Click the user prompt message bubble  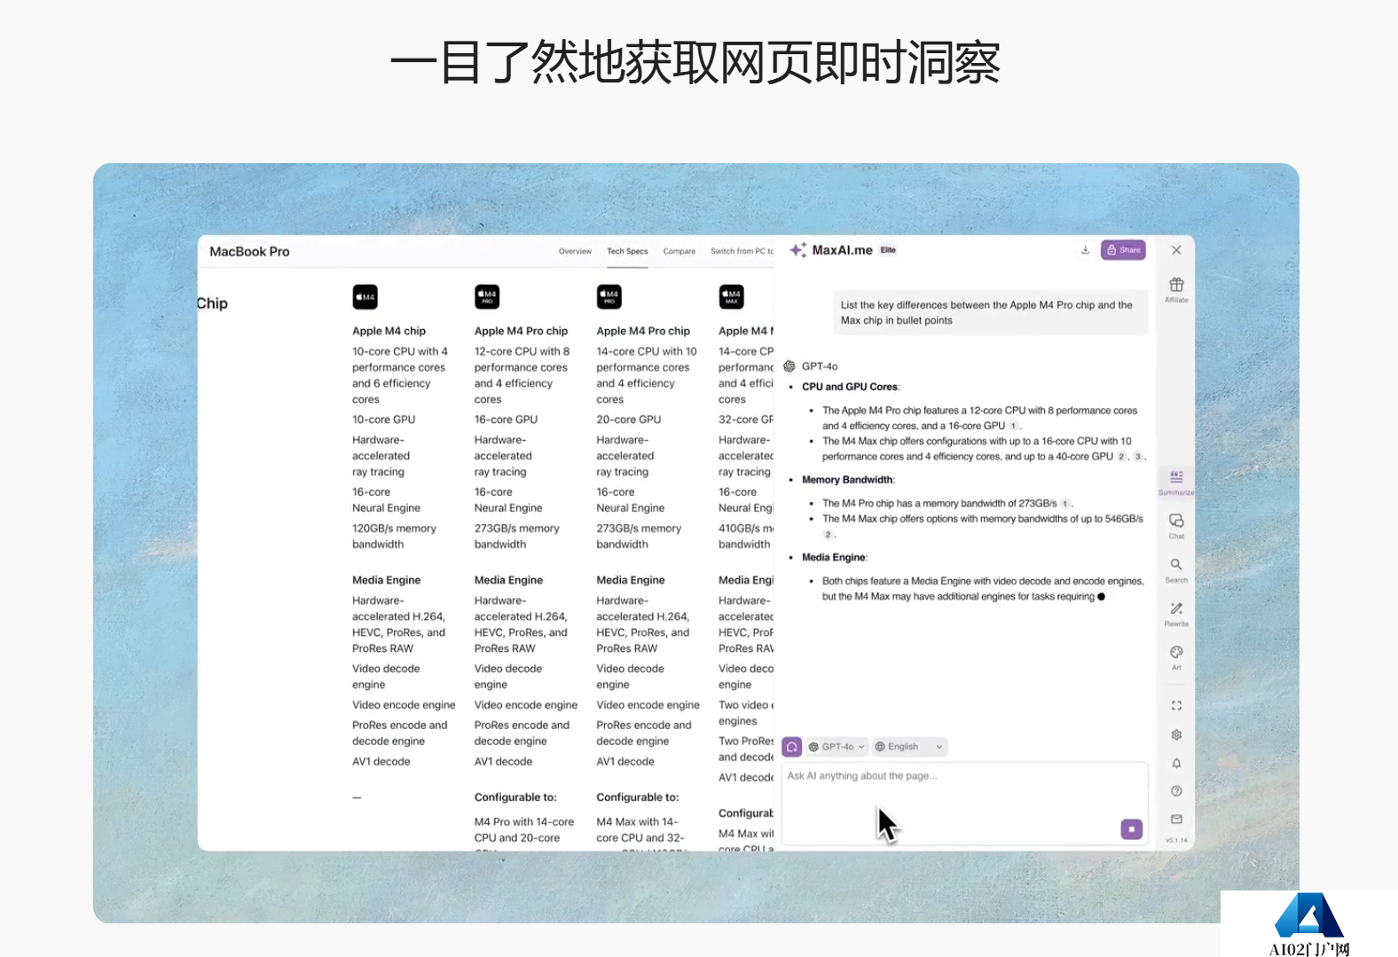tap(990, 313)
